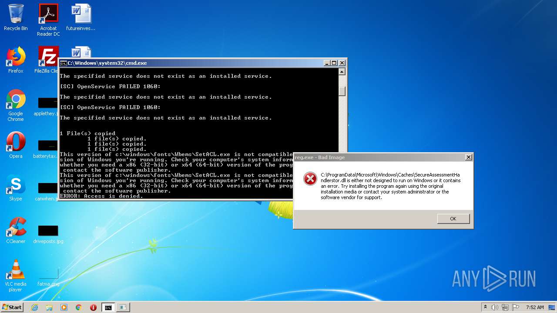Screen dimensions: 557x313
Task: Select the batterytax desktop file
Action: coord(46,149)
